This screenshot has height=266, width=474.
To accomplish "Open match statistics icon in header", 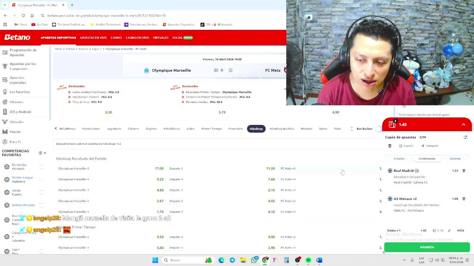I will [230, 70].
